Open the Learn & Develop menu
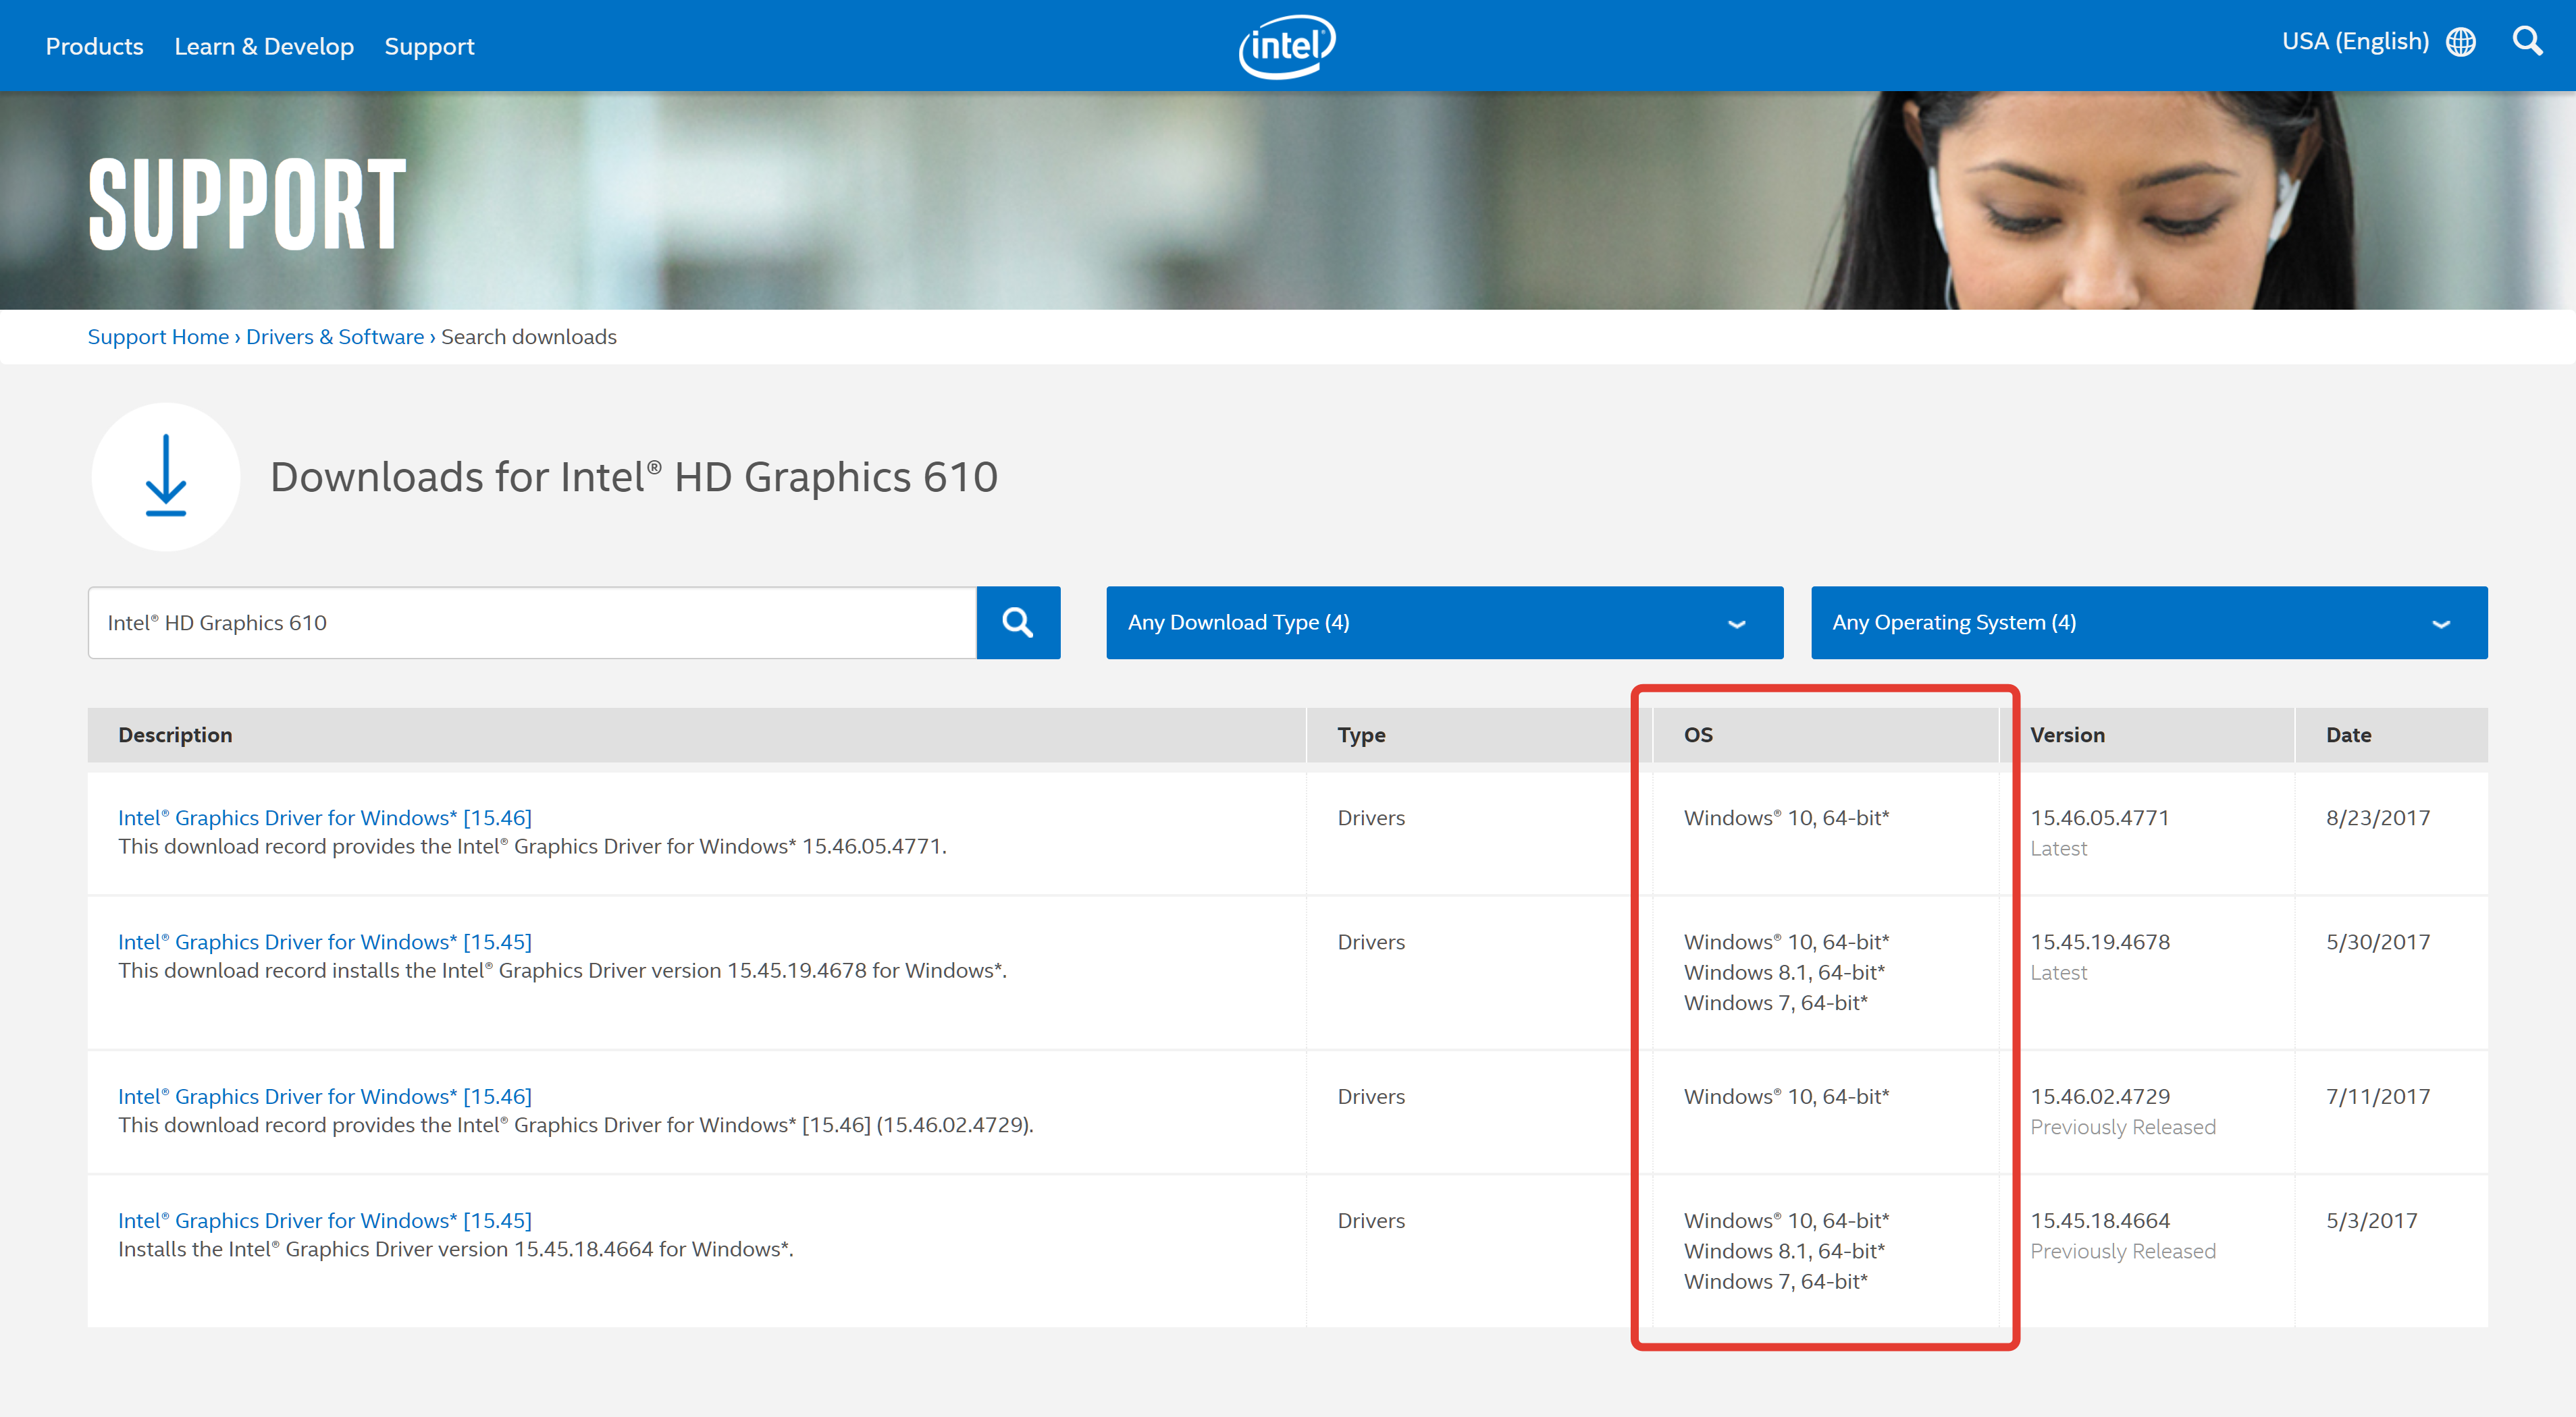The image size is (2576, 1417). tap(264, 47)
